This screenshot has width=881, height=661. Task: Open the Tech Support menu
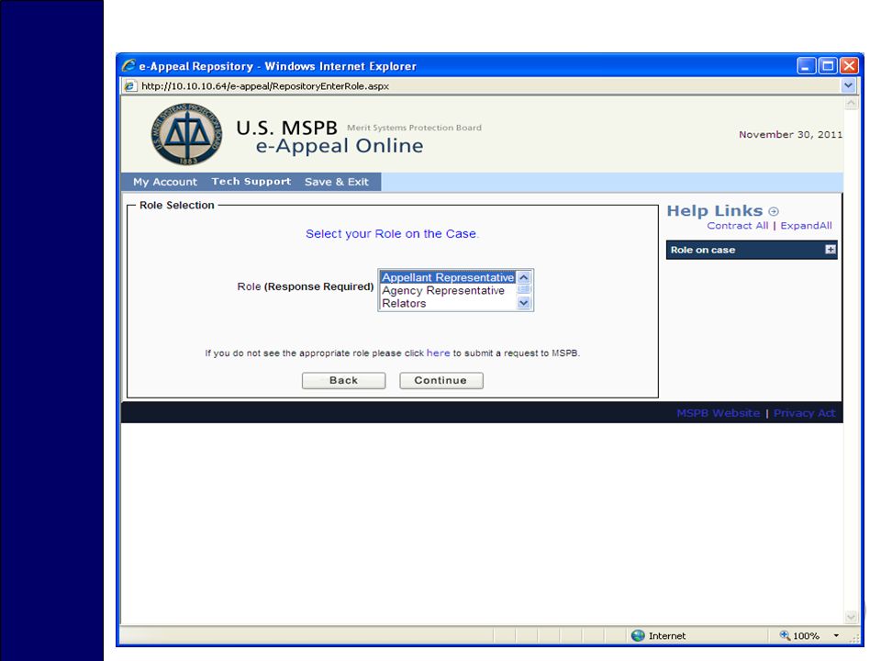pyautogui.click(x=251, y=181)
